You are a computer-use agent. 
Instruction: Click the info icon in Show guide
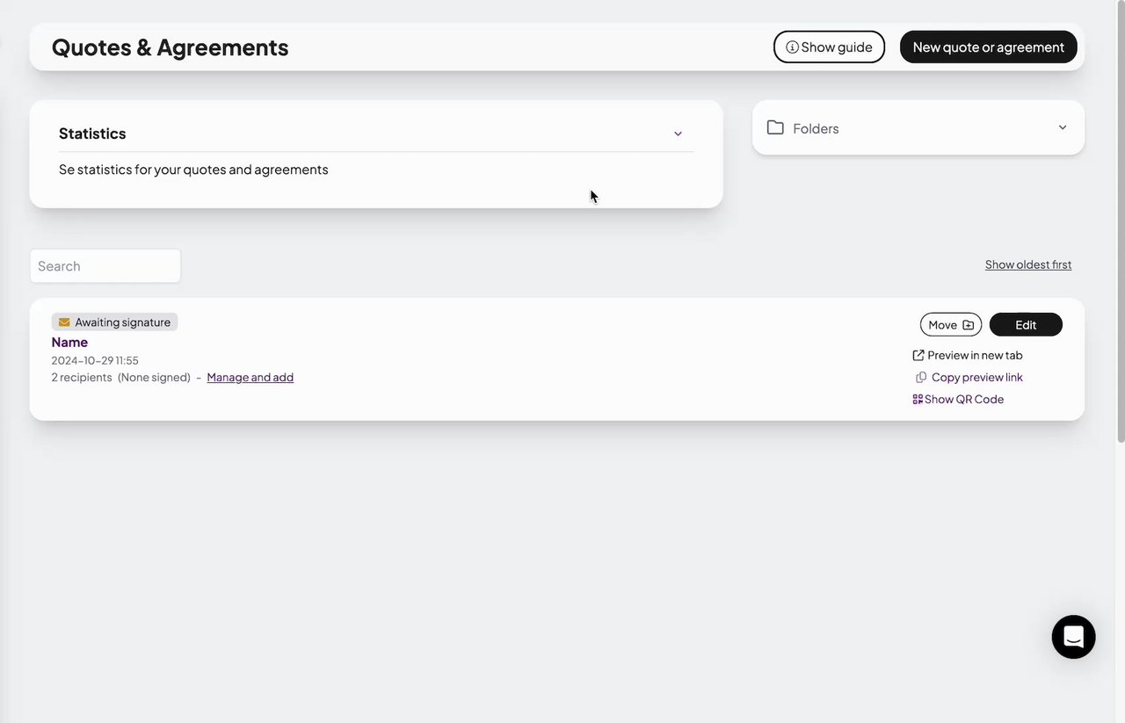(x=792, y=47)
